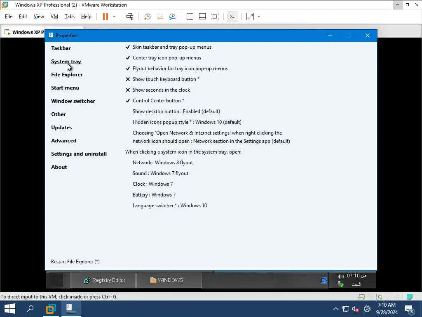Click the Revert to Snapshot icon

tap(160, 17)
